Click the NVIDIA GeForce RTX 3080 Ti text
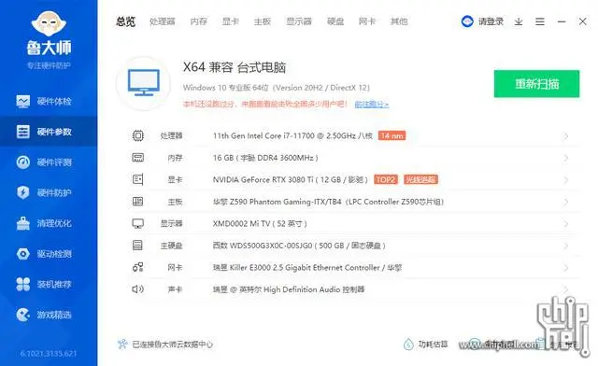 coord(291,179)
